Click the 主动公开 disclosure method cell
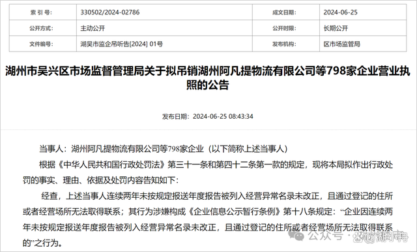The image size is (417, 252). 164,28
